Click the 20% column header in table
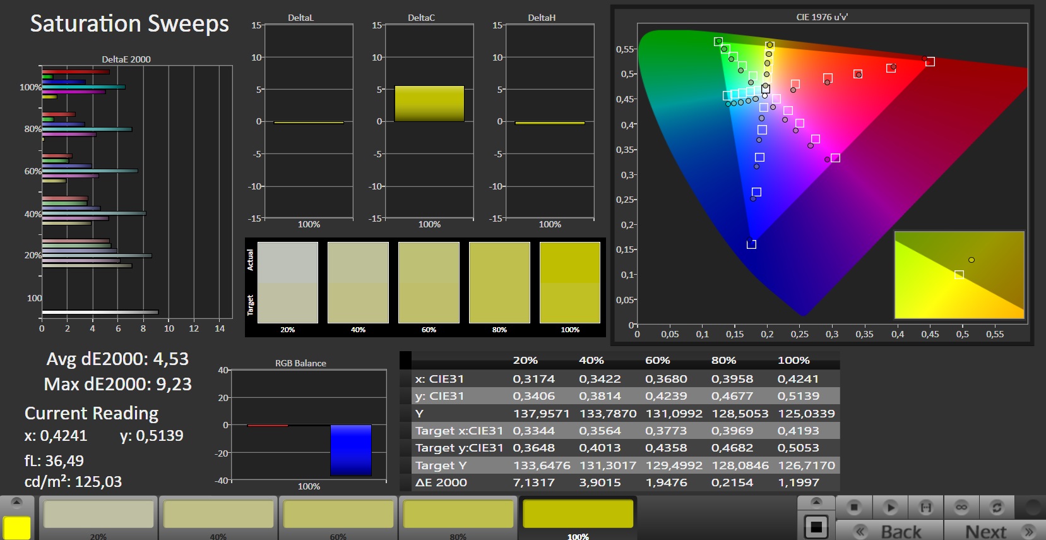 coord(525,361)
